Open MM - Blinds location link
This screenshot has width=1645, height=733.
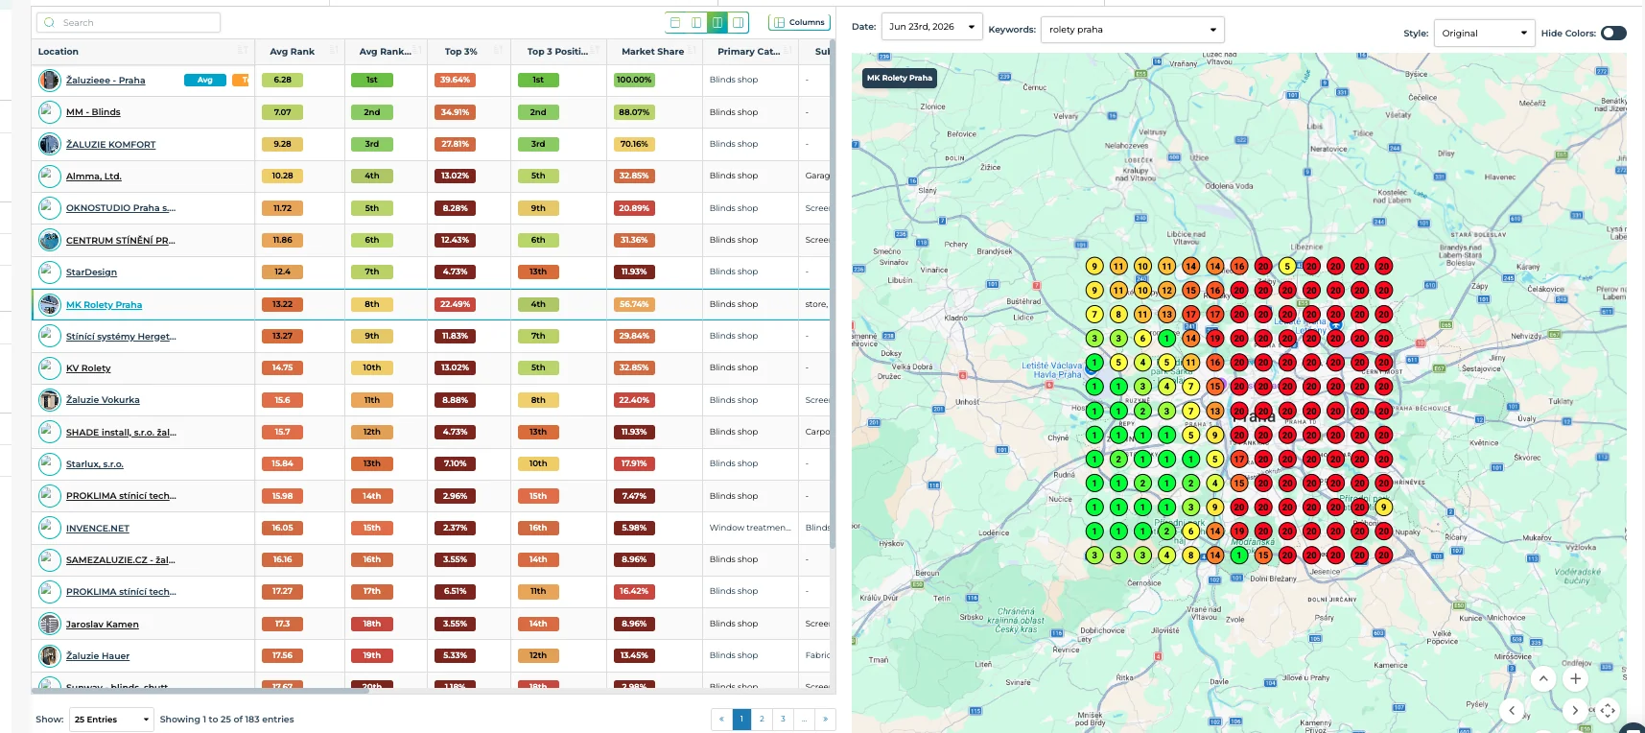pos(93,112)
